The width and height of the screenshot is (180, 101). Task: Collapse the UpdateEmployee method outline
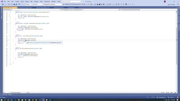point(10,23)
